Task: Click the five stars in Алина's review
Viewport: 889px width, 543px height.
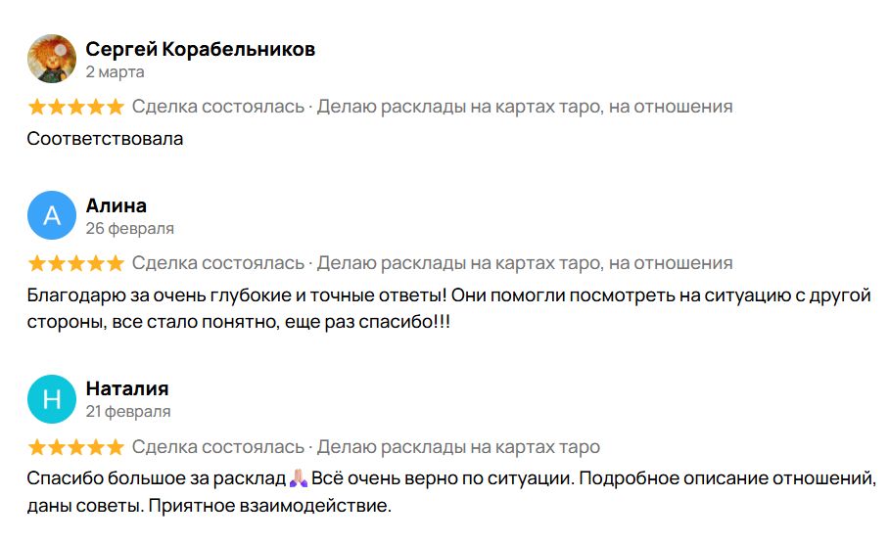Action: click(76, 263)
